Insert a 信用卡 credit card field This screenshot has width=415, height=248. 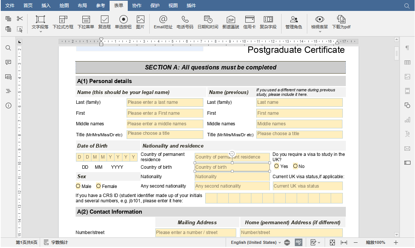249,22
